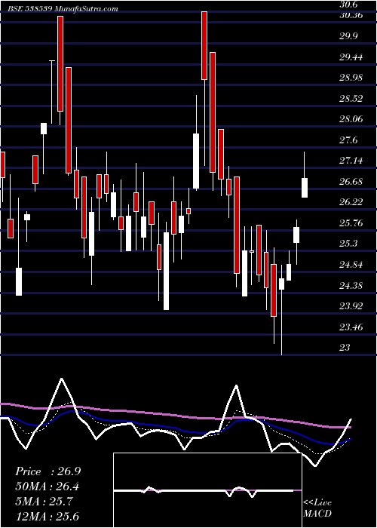Select the 28.52 price axis label
The height and width of the screenshot is (528, 377).
(x=351, y=99)
